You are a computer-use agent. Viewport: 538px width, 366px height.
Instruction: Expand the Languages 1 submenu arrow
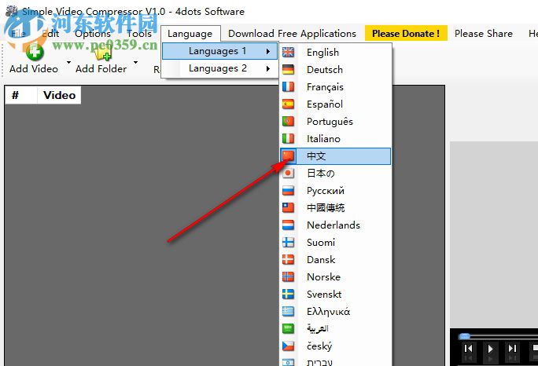268,51
